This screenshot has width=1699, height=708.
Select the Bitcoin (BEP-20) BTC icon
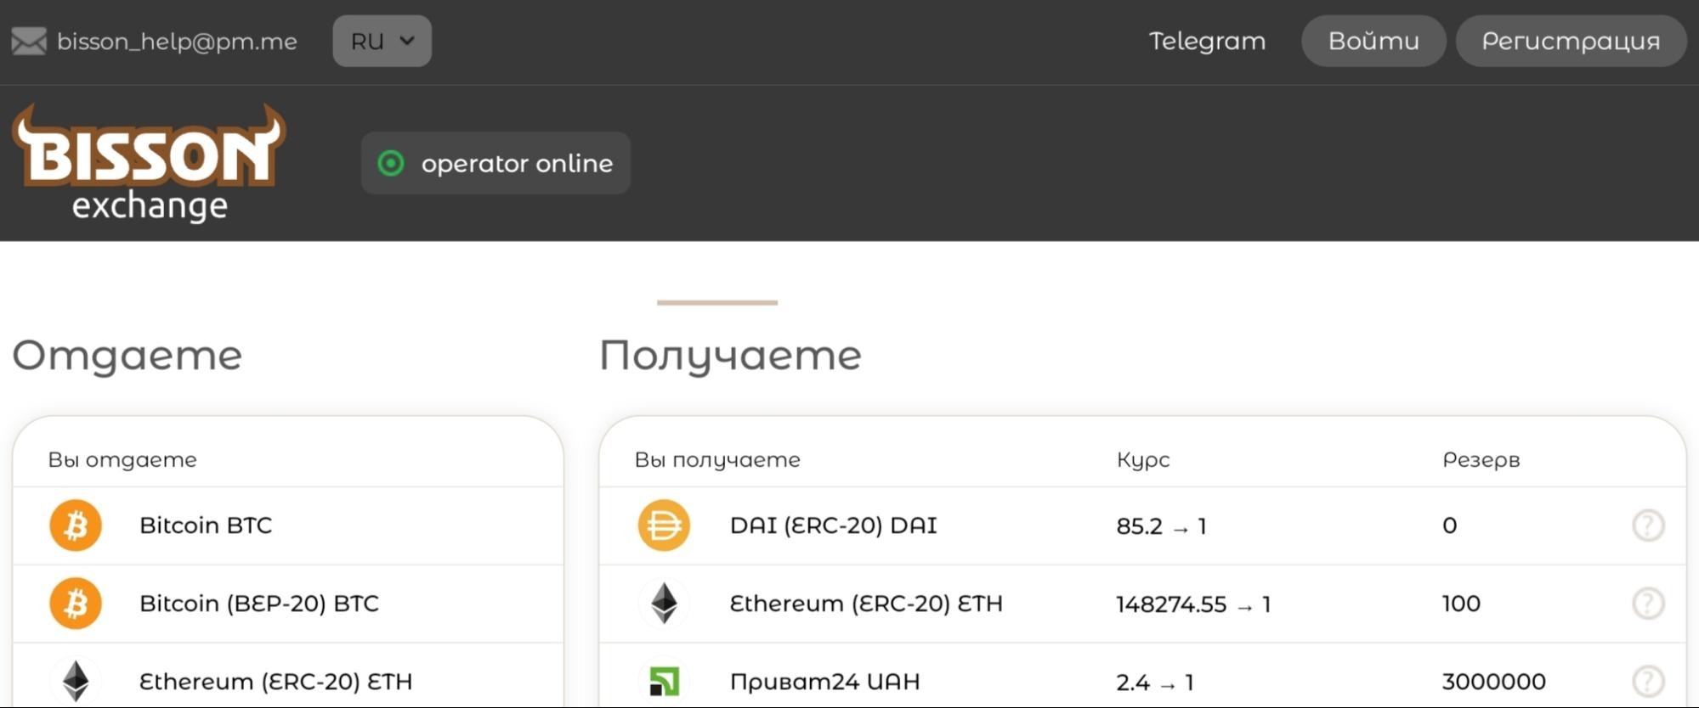(x=76, y=604)
